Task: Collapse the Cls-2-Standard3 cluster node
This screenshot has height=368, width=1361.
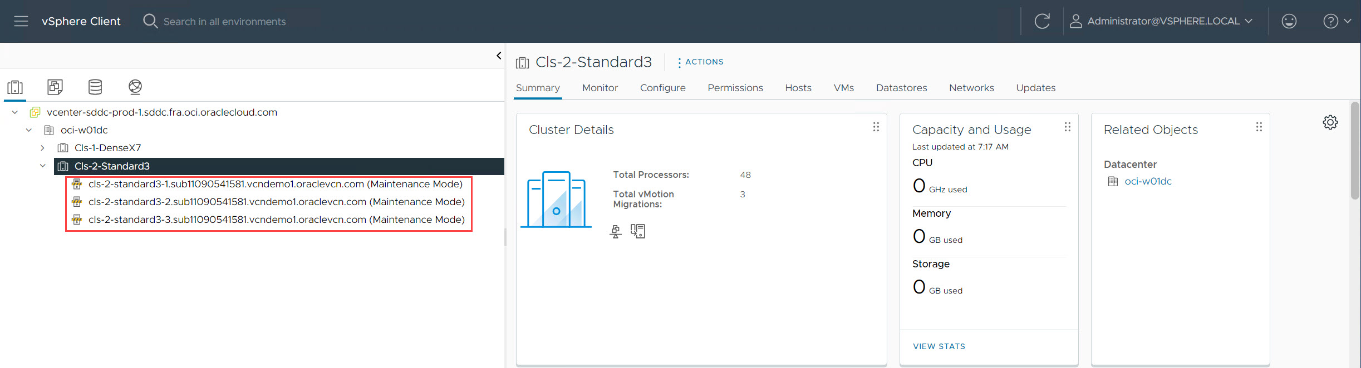Action: point(42,166)
